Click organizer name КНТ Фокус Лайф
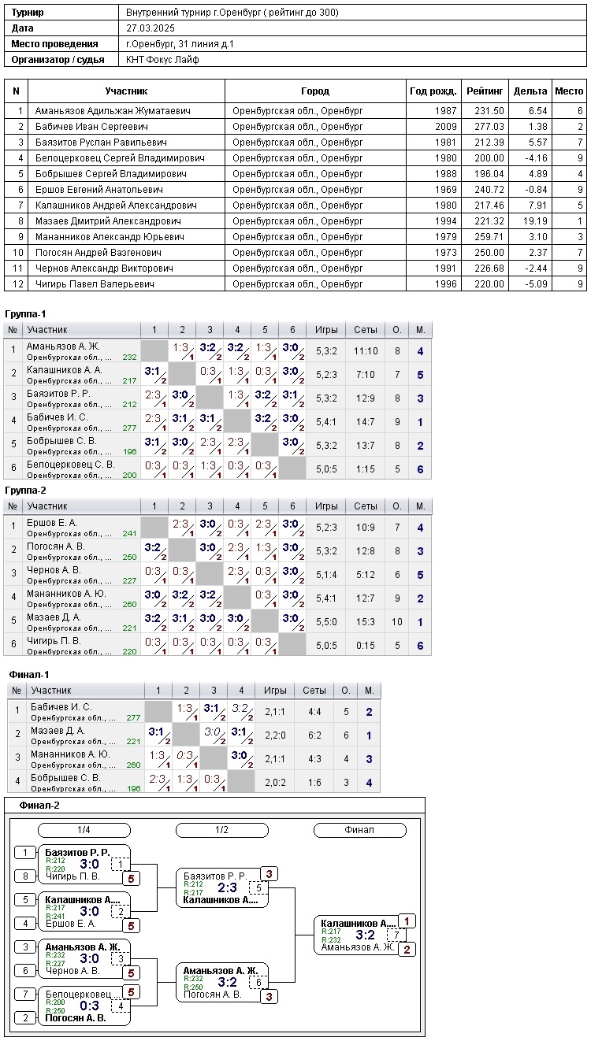 tap(162, 60)
